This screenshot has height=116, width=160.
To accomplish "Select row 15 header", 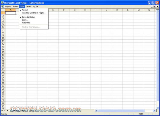I will click(x=3, y=52).
